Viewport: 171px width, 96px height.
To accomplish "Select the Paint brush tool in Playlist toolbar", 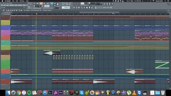I will [x=9, y=10].
